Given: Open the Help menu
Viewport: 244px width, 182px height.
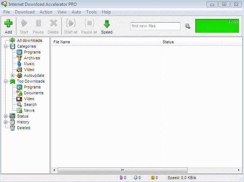Looking at the screenshot, I should (x=106, y=12).
